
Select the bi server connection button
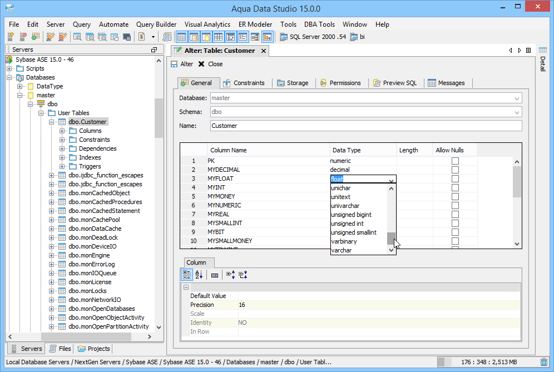(x=358, y=37)
